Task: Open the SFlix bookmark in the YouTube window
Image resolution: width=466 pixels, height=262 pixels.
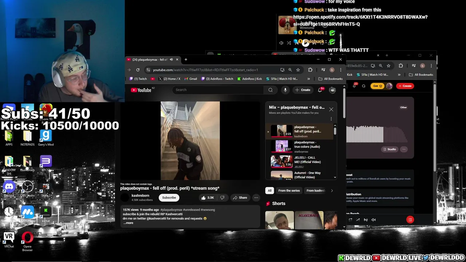Action: (x=282, y=79)
